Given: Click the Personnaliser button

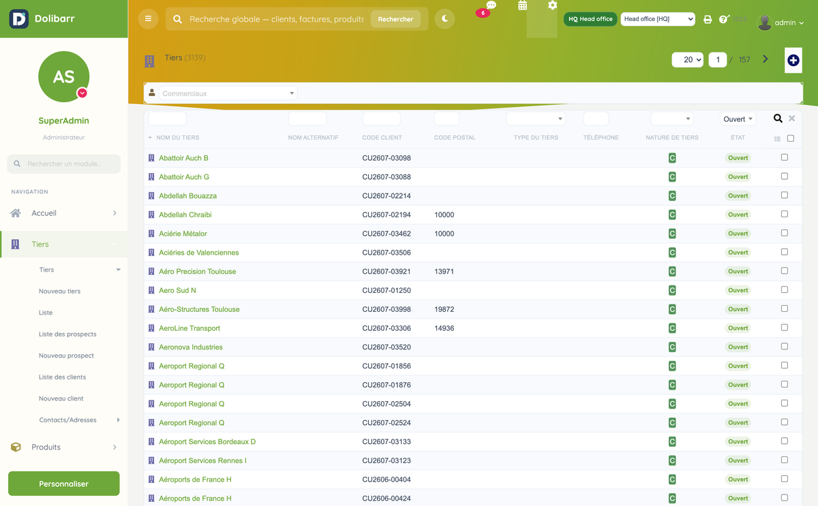Looking at the screenshot, I should click(63, 484).
